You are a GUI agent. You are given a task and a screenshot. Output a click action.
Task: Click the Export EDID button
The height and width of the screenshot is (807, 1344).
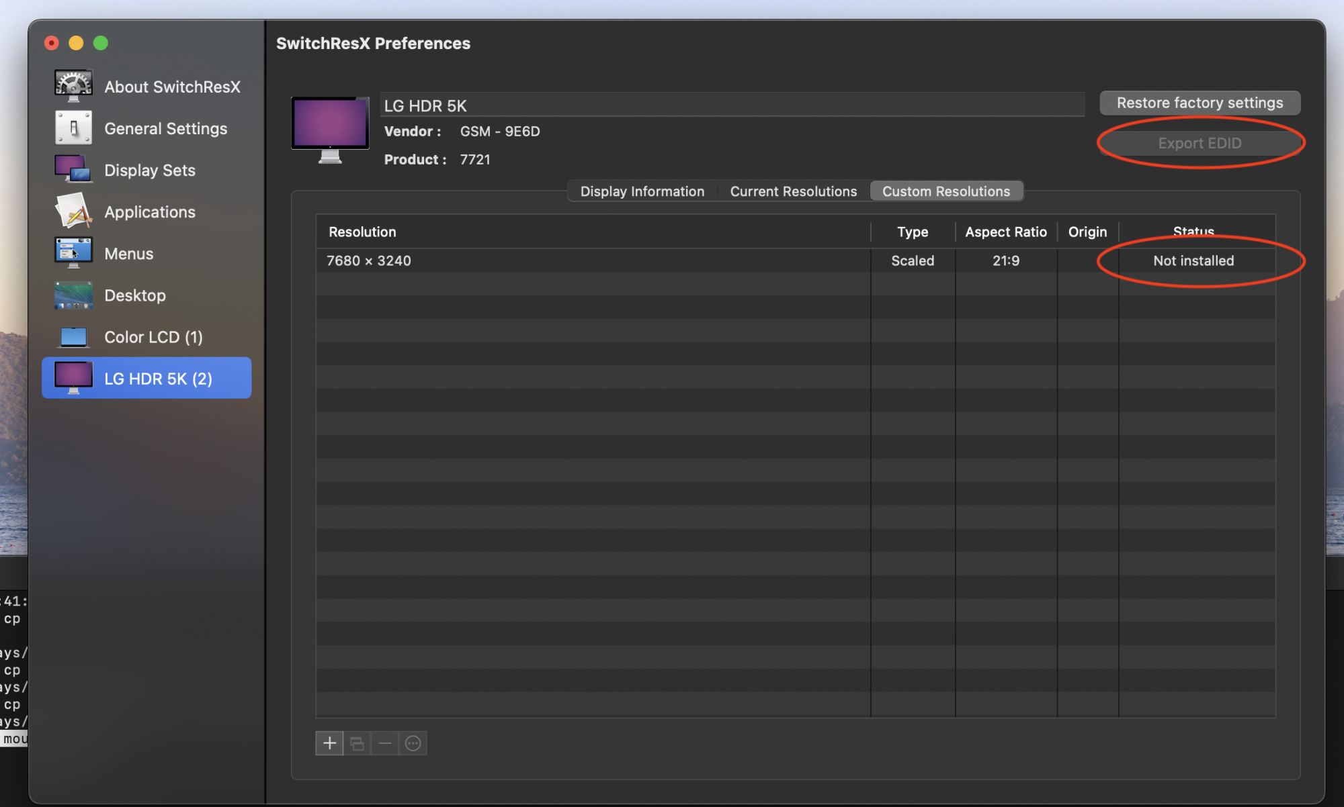1200,143
